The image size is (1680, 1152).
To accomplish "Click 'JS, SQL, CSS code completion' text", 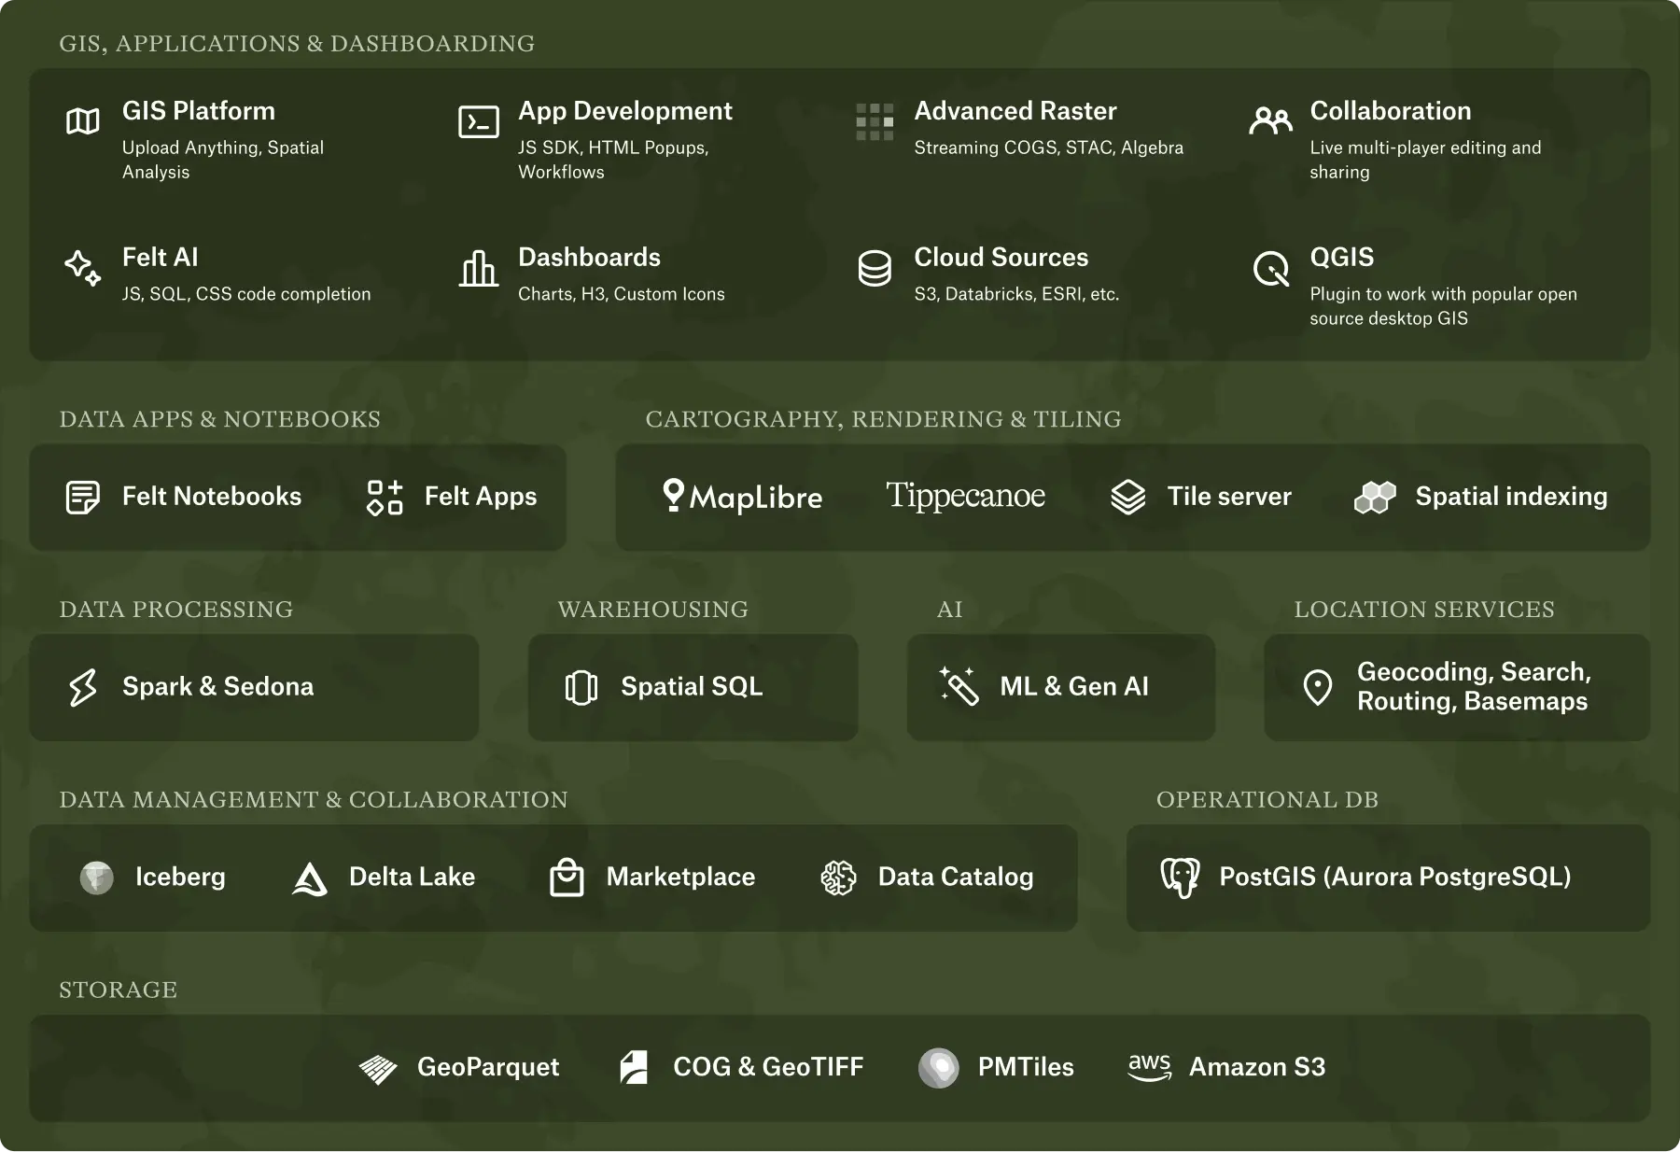I will [x=246, y=294].
